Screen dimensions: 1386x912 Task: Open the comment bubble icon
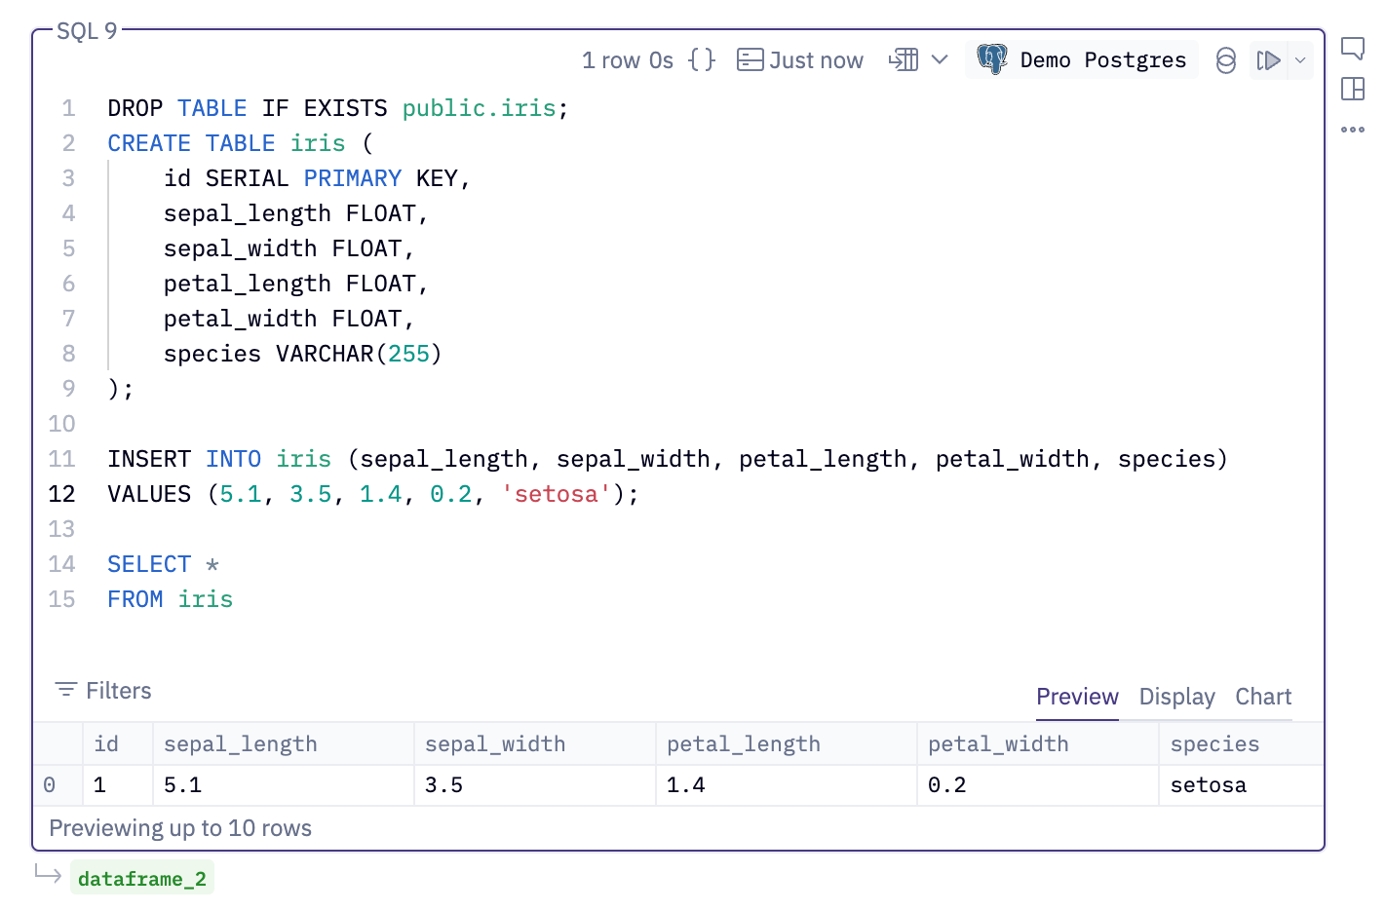1353,48
